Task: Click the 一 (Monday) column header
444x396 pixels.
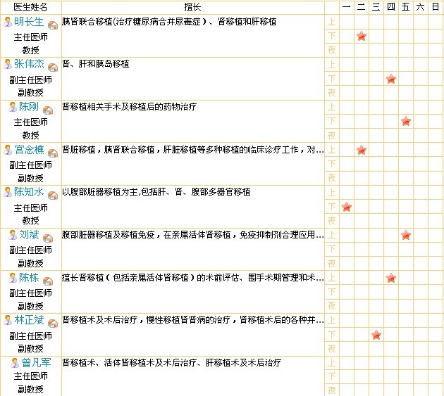Action: tap(347, 7)
